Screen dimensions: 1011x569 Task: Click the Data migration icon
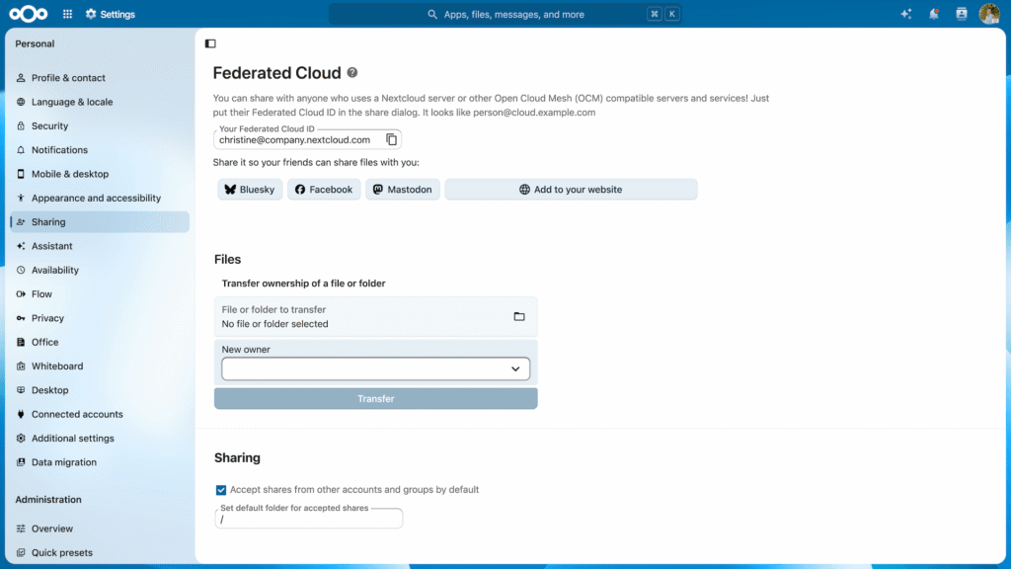tap(21, 462)
